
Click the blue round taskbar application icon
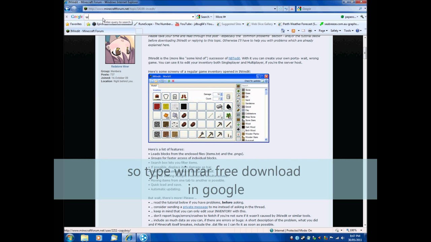tap(144, 238)
